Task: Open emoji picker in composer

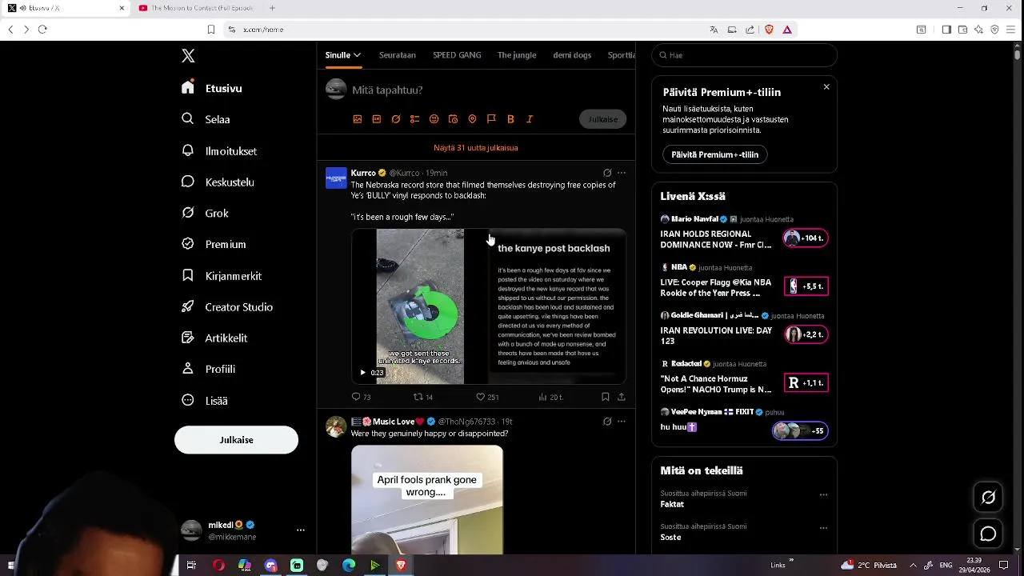Action: (434, 119)
